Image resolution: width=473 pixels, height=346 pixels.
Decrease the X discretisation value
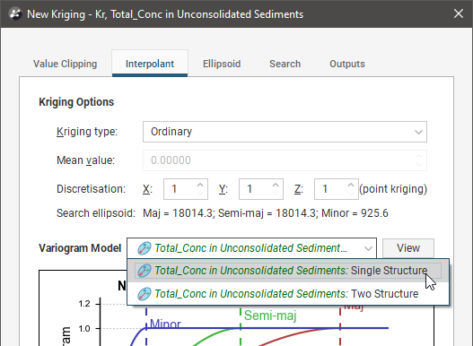200,194
